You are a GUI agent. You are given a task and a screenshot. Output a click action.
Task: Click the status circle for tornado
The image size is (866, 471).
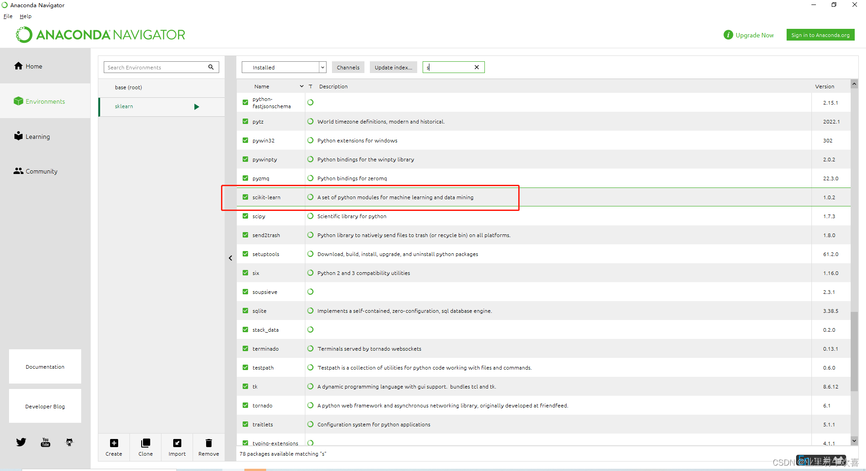[x=310, y=405]
